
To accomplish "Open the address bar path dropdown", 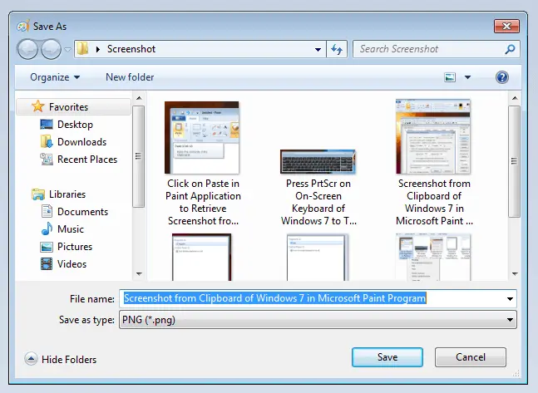I will [x=318, y=49].
